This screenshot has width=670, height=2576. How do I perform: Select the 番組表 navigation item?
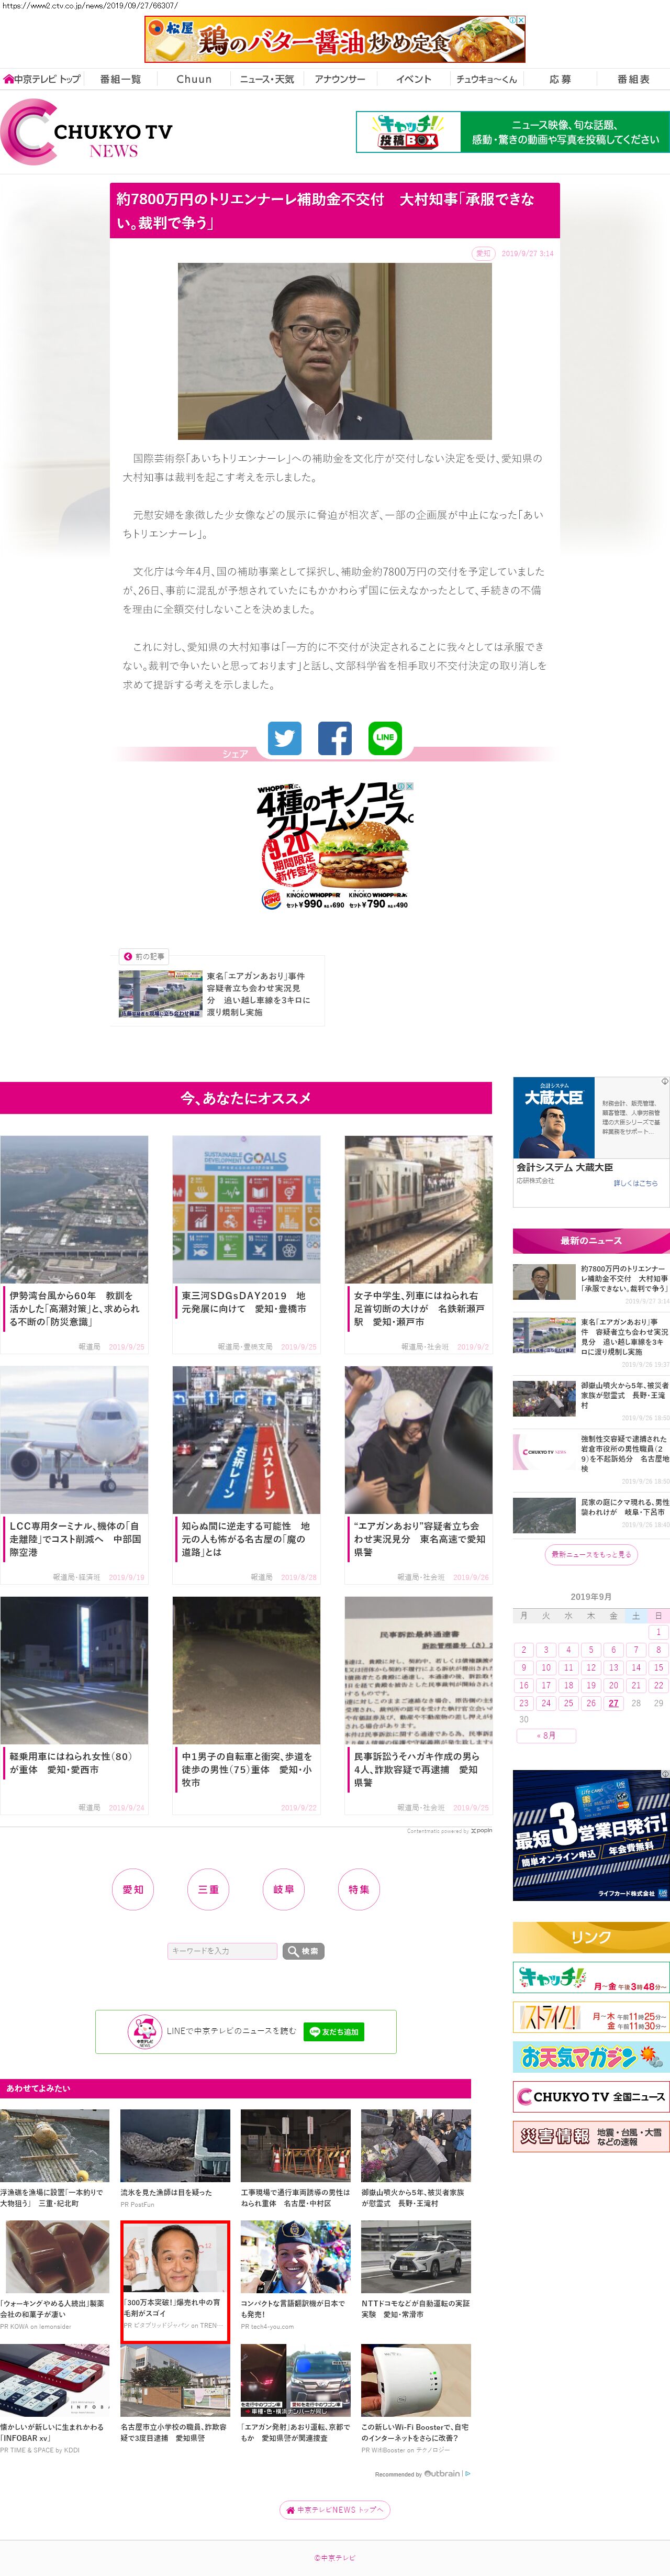pyautogui.click(x=633, y=79)
